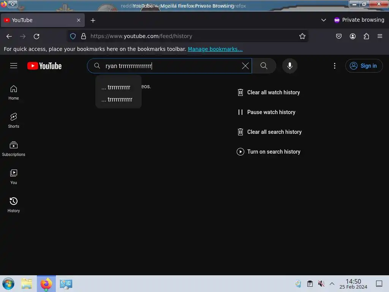Start voice search with the microphone
This screenshot has width=389, height=292.
[289, 66]
